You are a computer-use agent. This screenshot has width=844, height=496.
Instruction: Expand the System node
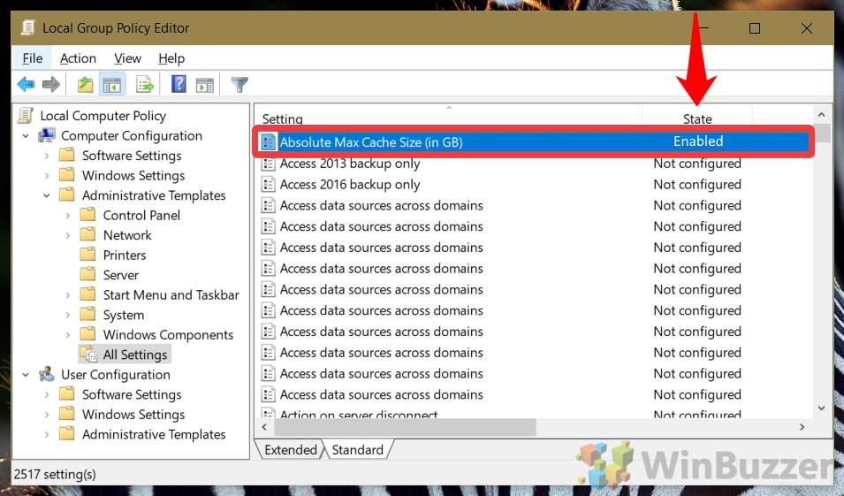(68, 315)
